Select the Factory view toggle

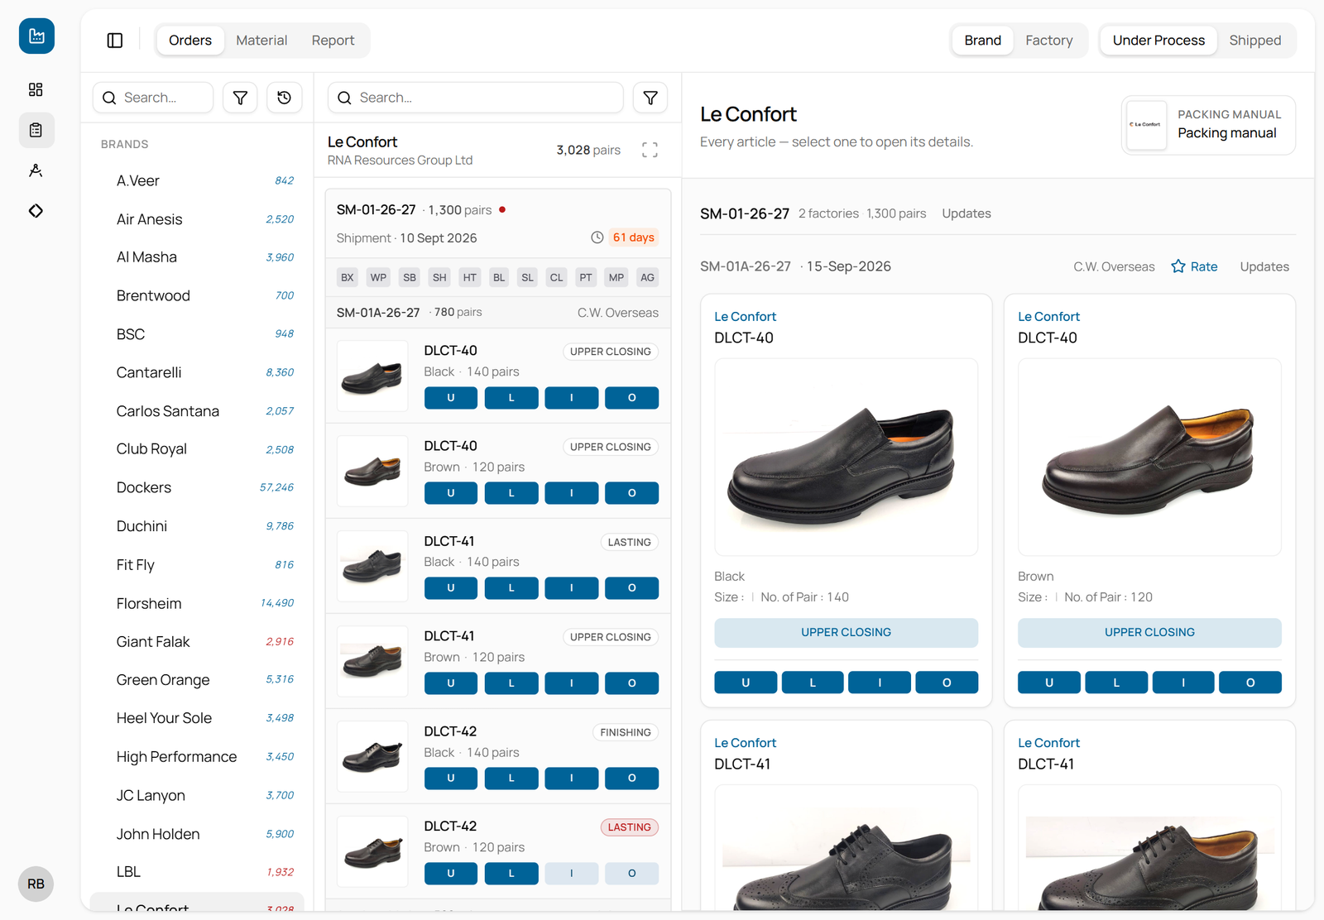[x=1048, y=41]
